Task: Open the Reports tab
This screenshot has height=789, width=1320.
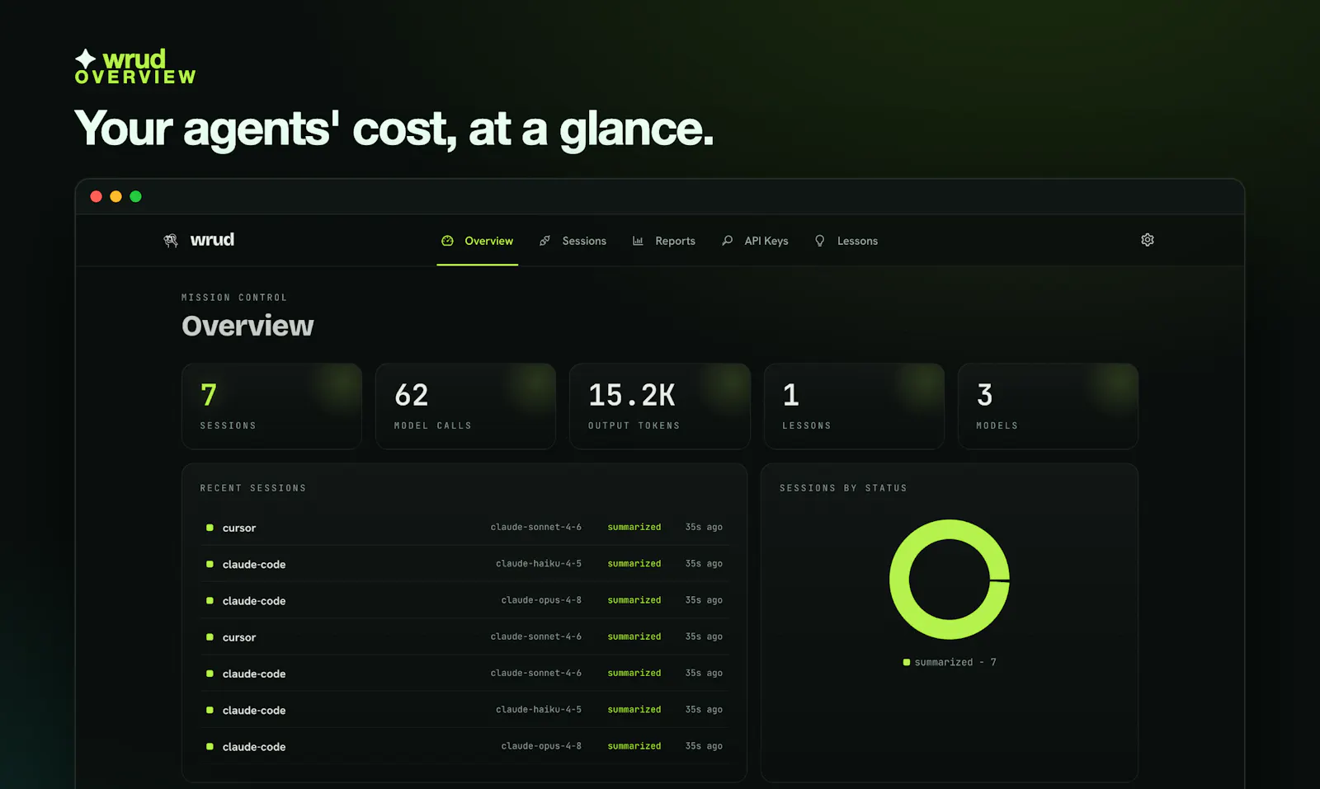Action: coord(664,241)
